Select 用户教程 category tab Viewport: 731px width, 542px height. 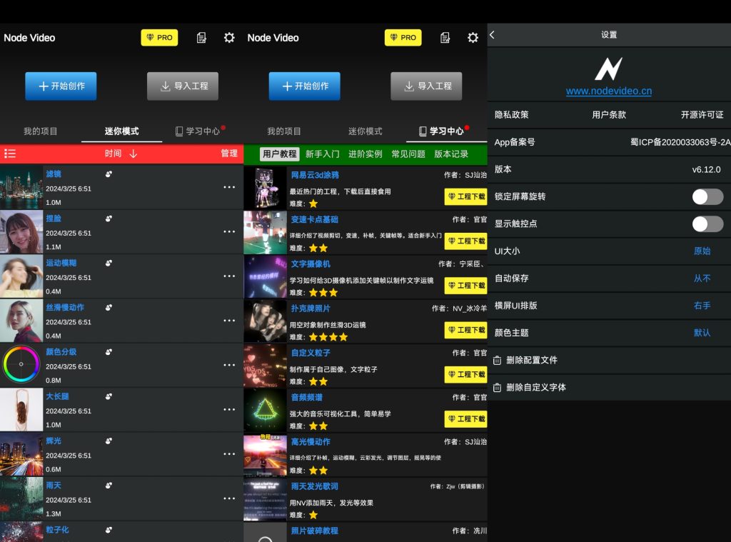coord(279,154)
